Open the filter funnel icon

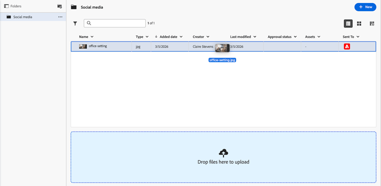click(x=75, y=23)
